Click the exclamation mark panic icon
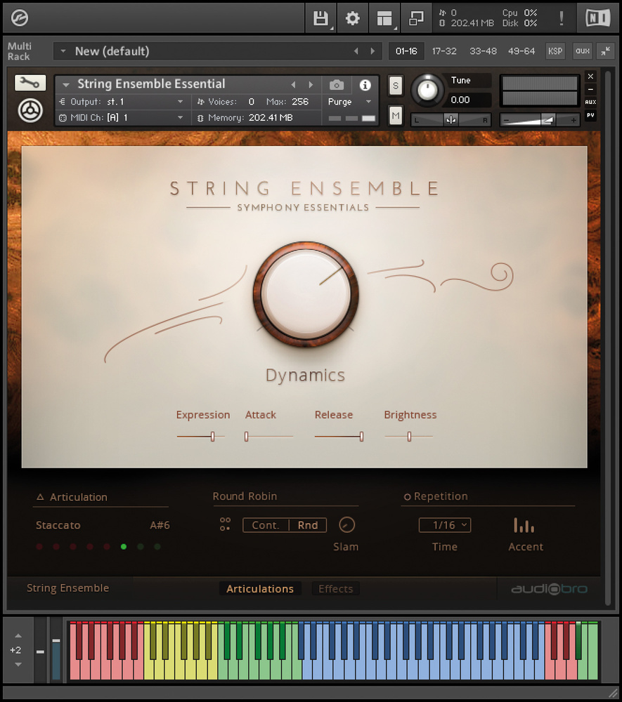This screenshot has width=622, height=702. (561, 19)
